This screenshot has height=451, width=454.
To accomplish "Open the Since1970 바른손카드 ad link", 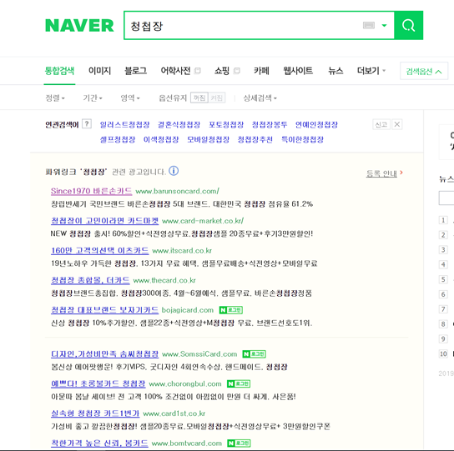I will (x=91, y=191).
